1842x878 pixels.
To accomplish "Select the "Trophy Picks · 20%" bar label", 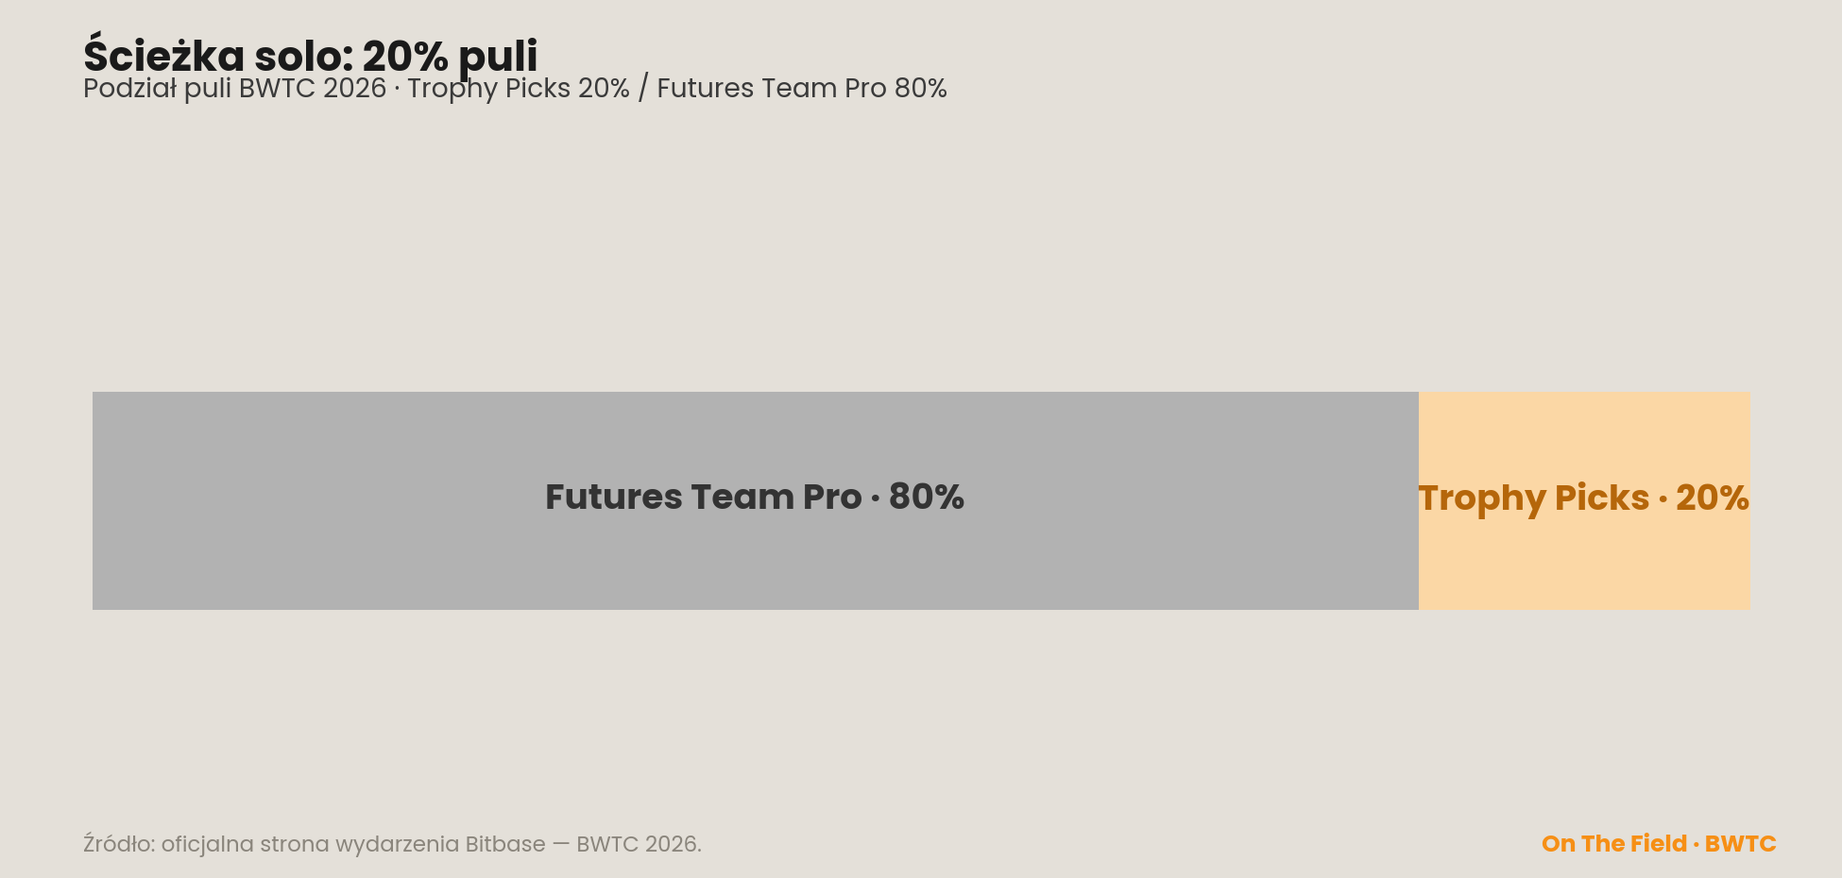I will pos(1584,498).
